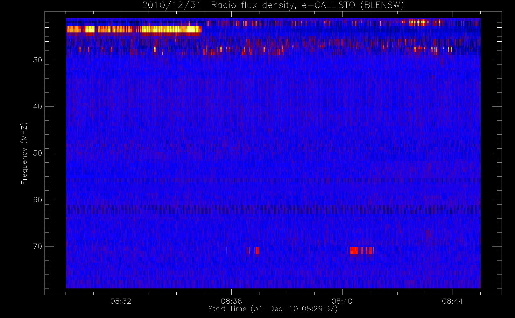The height and width of the screenshot is (318, 515).
Task: Click the 'Frequency (MHZ)' y-axis label
Action: coord(25,153)
